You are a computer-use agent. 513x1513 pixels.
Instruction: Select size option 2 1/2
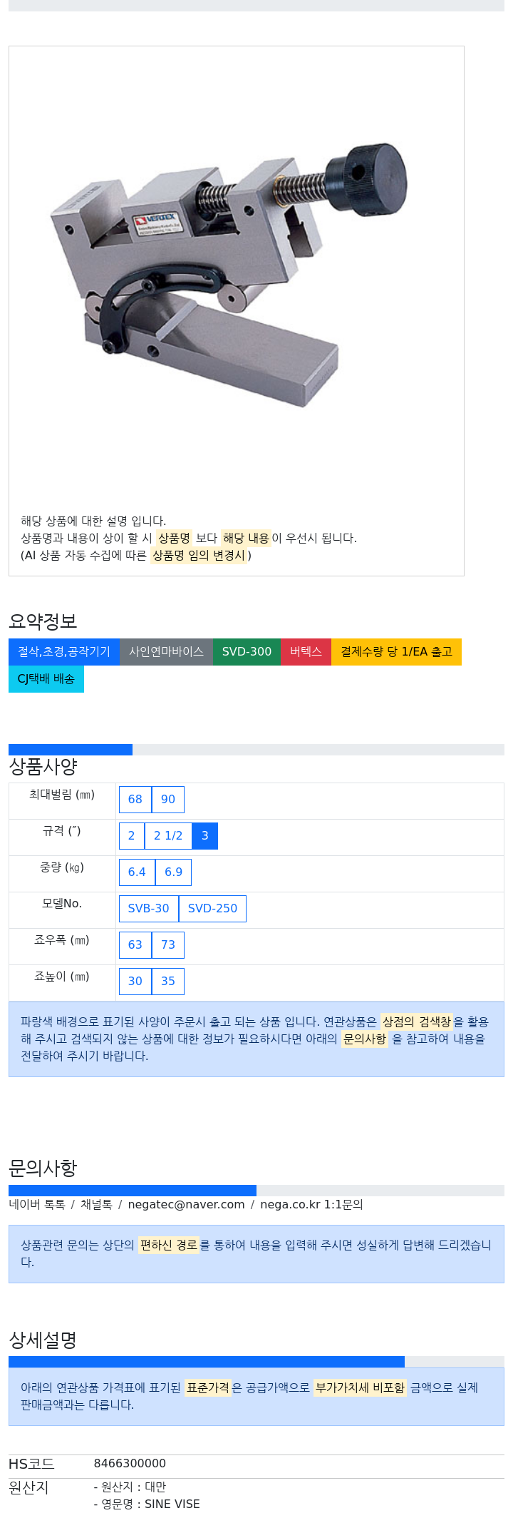[x=168, y=836]
